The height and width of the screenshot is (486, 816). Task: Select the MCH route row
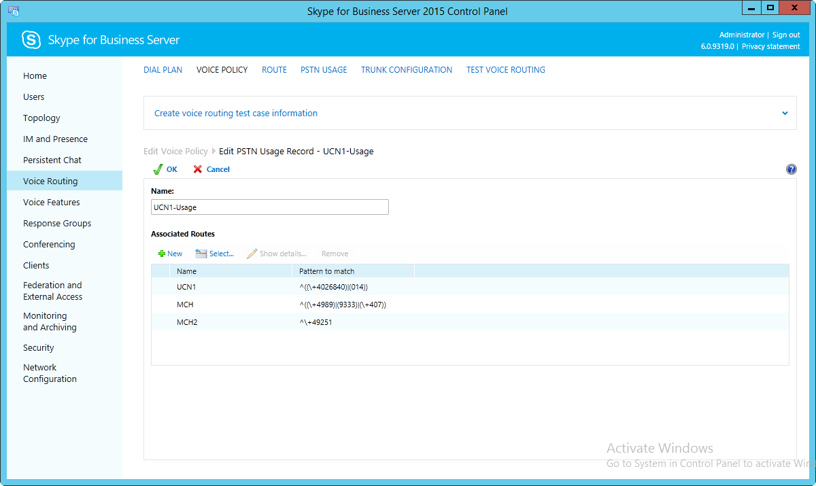point(470,305)
